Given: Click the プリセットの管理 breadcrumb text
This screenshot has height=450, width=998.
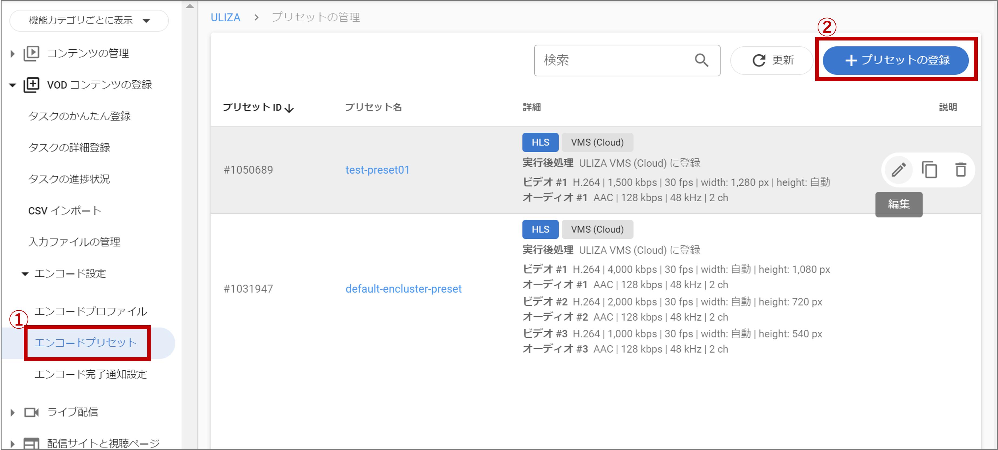Looking at the screenshot, I should click(x=316, y=18).
